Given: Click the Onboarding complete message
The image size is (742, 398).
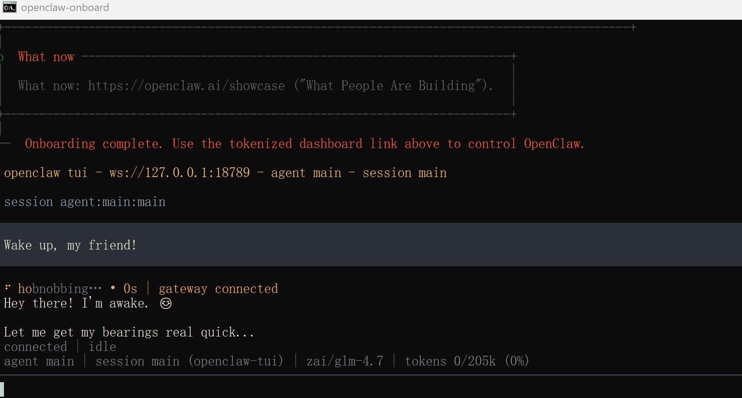Looking at the screenshot, I should (x=304, y=144).
